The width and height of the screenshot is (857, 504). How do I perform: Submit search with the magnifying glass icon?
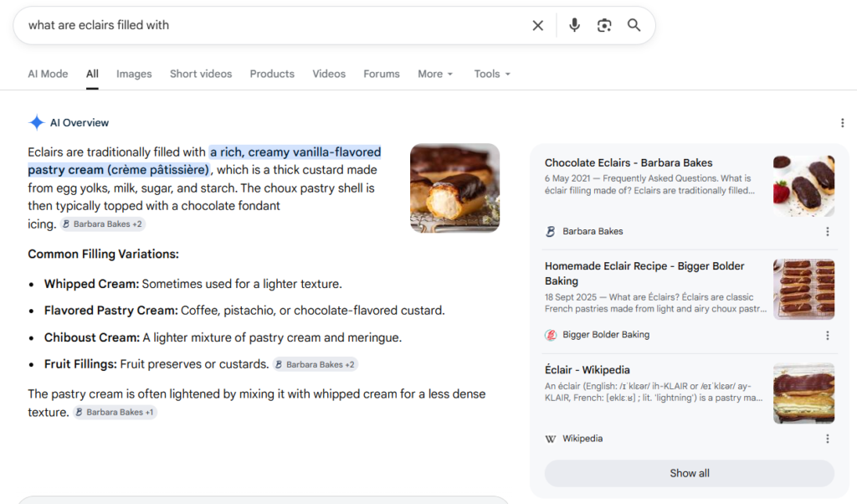pos(634,25)
